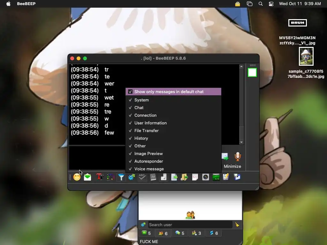Viewport: 327px width, 245px height.
Task: Click the toolbar drag handle dots
Action: click(70, 177)
